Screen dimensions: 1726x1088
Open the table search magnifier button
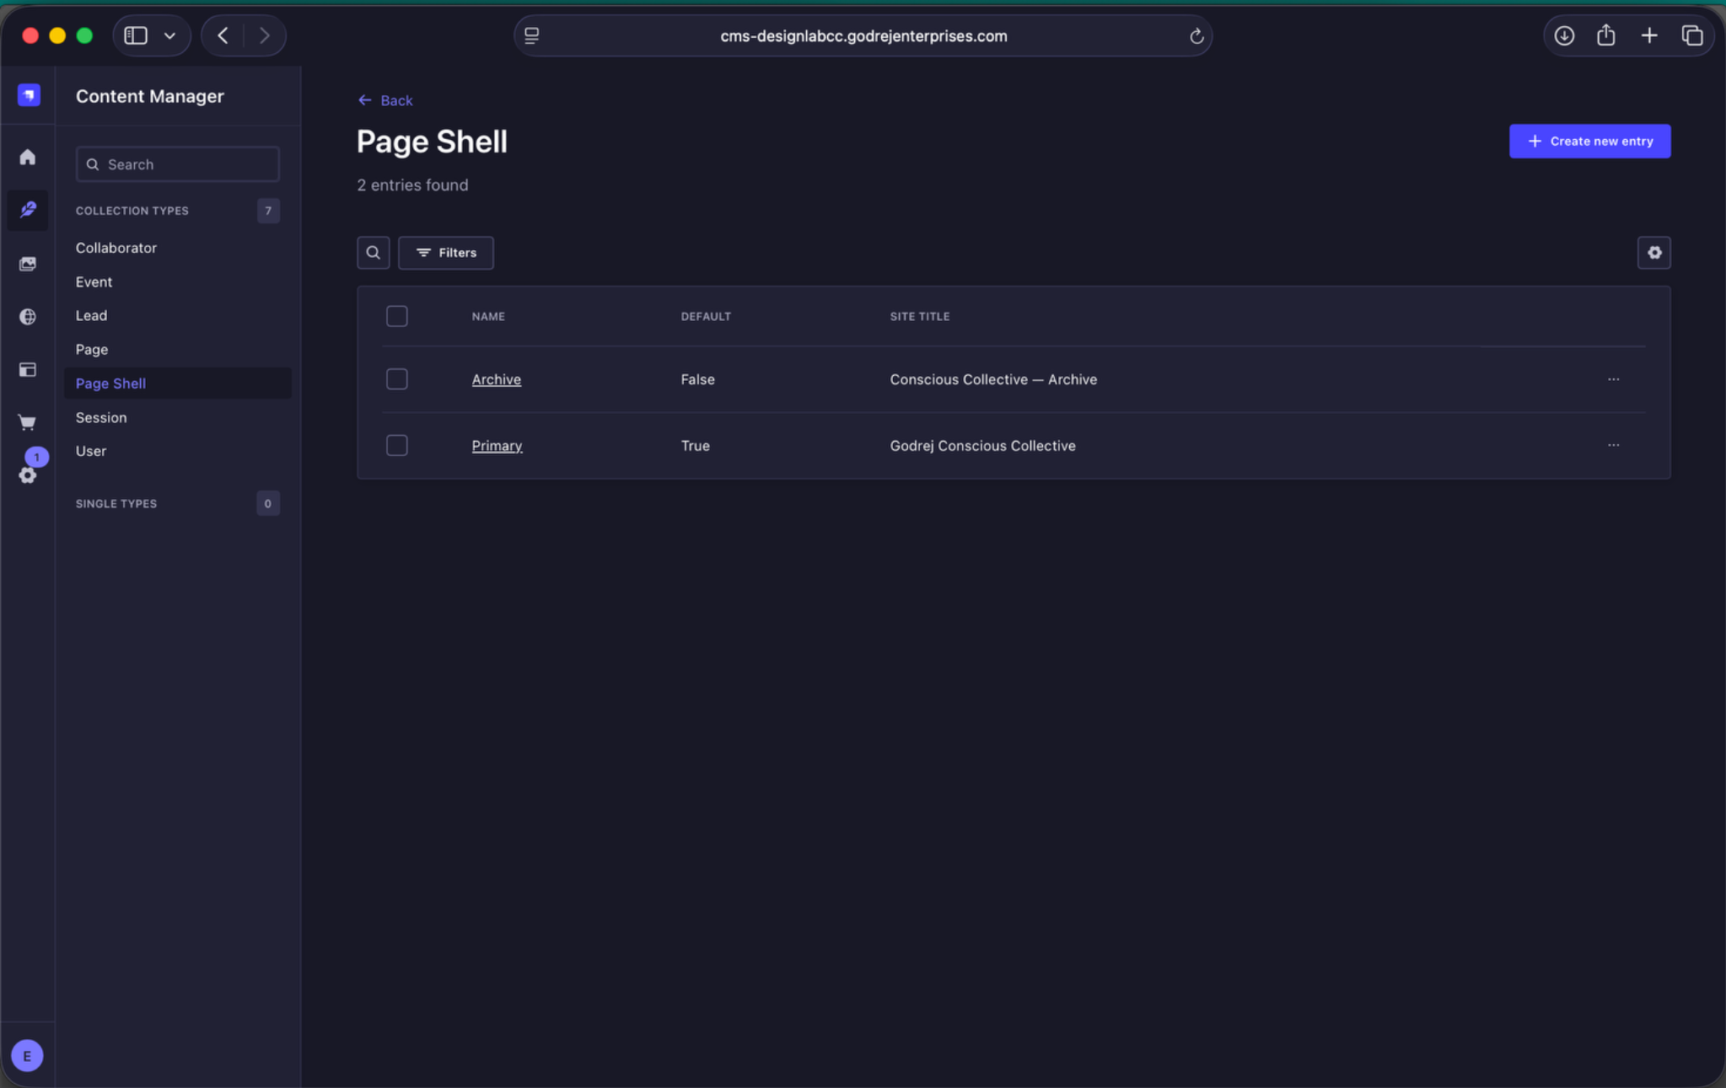373,253
